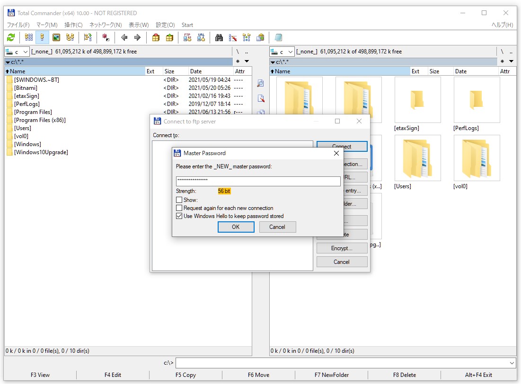Click the green Reread source refresh icon
The image size is (521, 384).
coord(11,37)
